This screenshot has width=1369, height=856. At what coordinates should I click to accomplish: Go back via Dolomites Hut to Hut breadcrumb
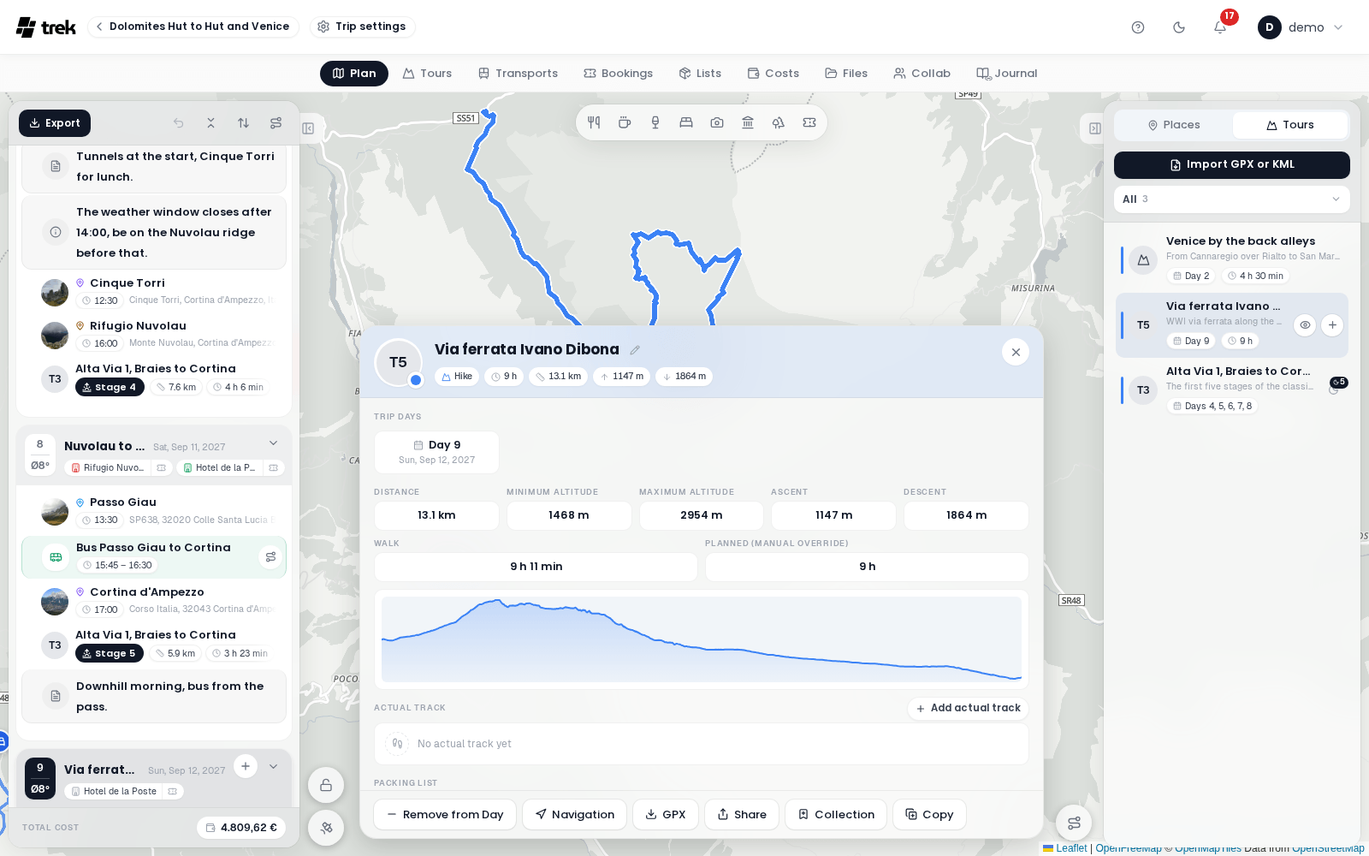click(x=193, y=27)
